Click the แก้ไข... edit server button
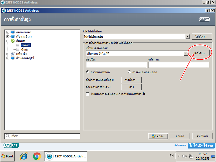The width and height of the screenshot is (216, 162). pos(200,53)
